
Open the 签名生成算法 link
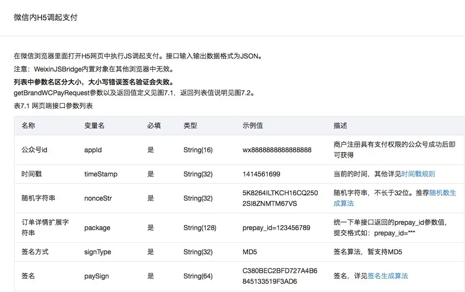pos(388,276)
